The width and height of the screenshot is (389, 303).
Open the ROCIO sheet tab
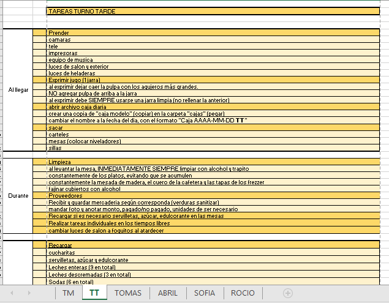click(243, 293)
